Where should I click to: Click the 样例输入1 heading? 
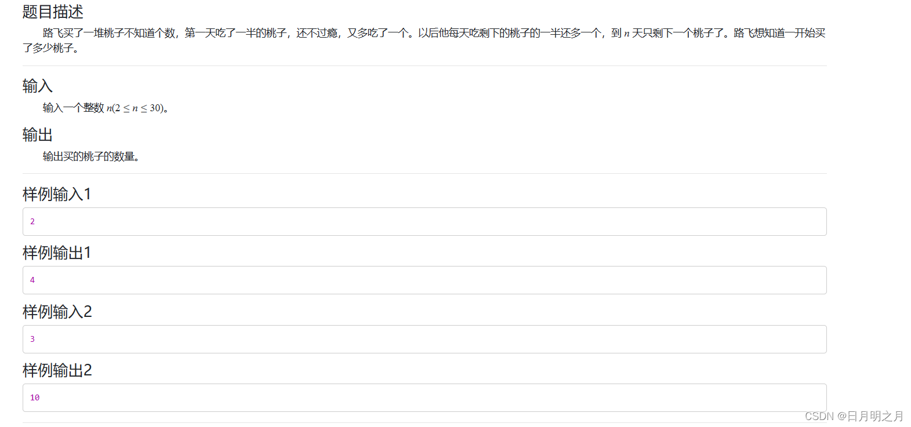(57, 194)
